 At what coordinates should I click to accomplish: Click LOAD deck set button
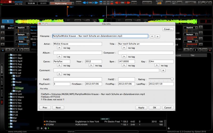coord(168,3)
